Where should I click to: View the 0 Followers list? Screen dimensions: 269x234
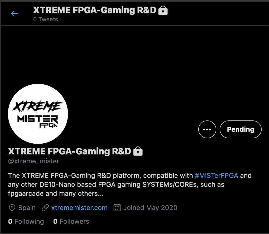tap(71, 221)
